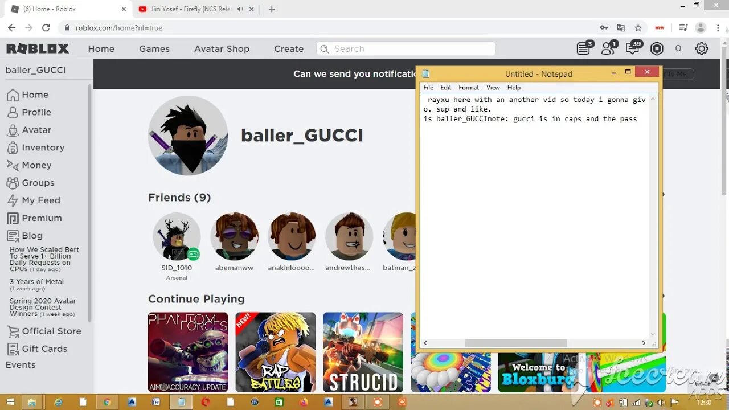
Task: Open a new Chrome tab
Action: pyautogui.click(x=272, y=9)
